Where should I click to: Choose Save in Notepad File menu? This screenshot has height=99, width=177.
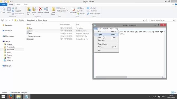tap(106, 37)
